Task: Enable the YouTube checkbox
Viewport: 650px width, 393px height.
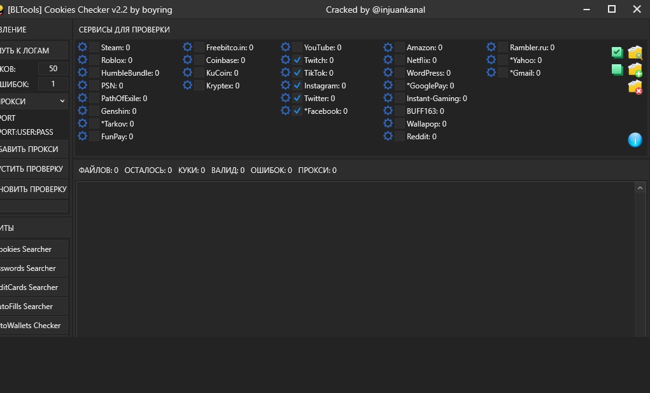Action: click(297, 47)
